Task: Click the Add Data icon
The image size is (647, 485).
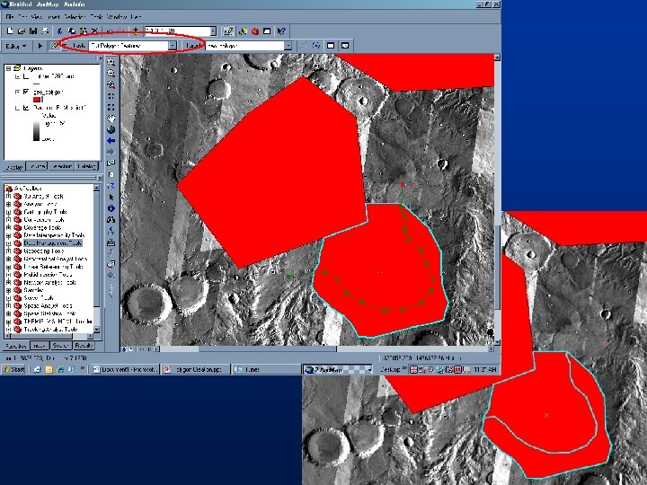Action: click(136, 31)
